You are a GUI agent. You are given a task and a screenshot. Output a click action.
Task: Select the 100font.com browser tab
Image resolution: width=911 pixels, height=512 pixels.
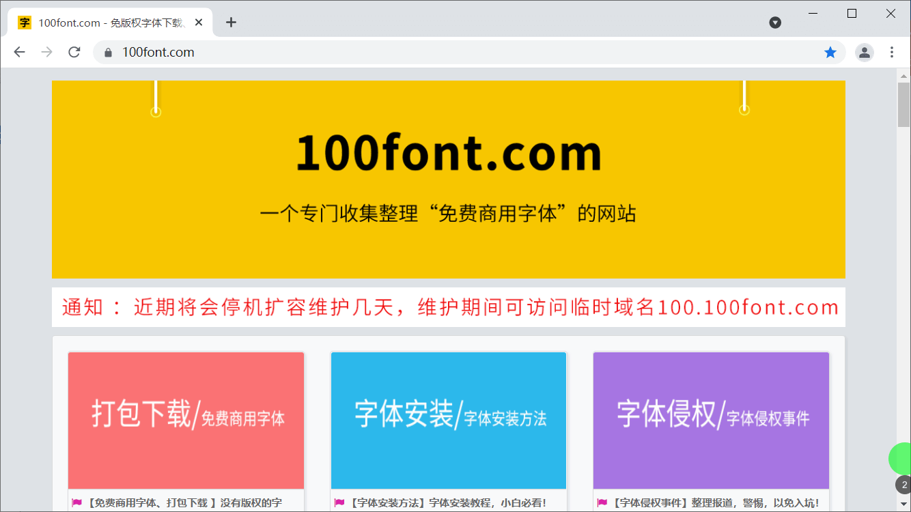click(x=110, y=23)
